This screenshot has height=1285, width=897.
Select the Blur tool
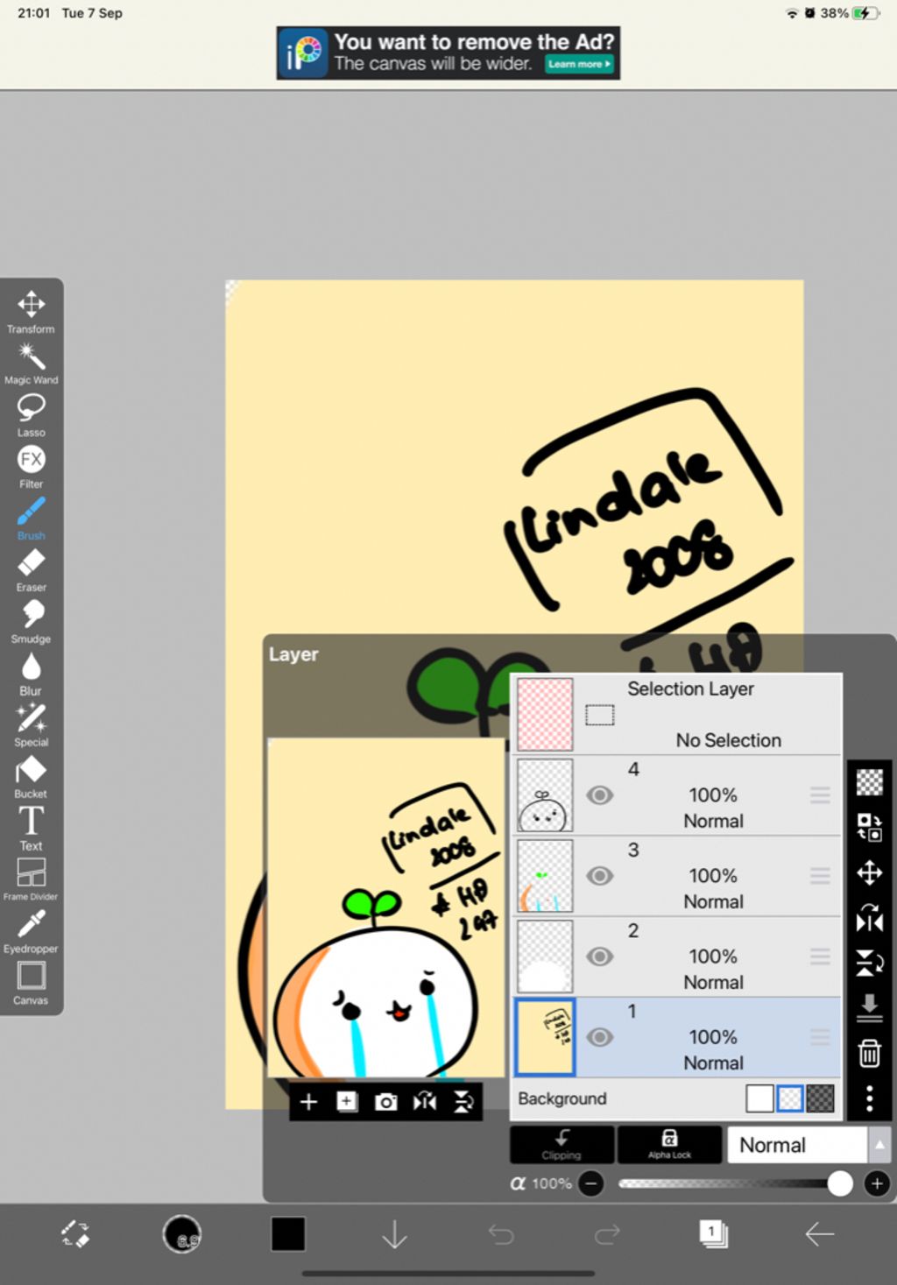pyautogui.click(x=31, y=674)
